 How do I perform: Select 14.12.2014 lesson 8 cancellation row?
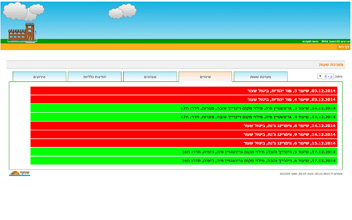tap(184, 126)
